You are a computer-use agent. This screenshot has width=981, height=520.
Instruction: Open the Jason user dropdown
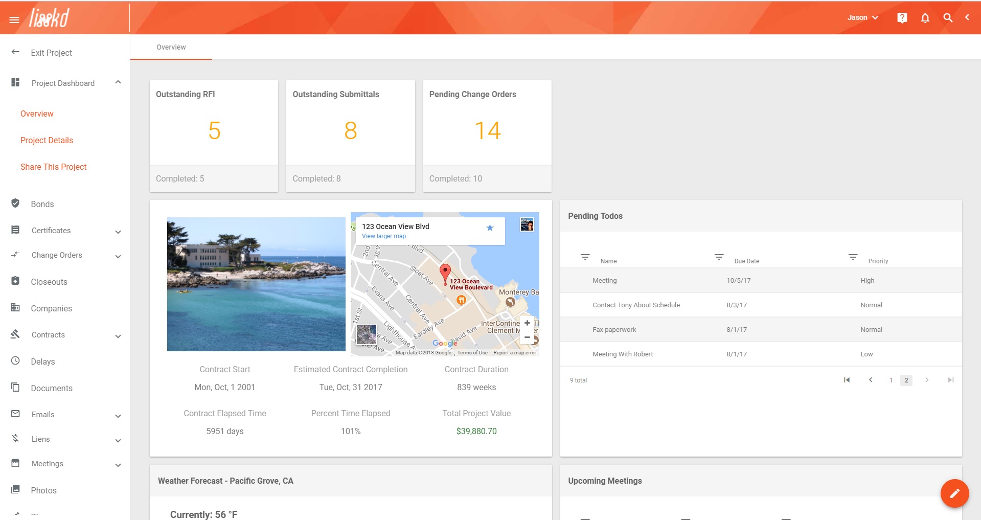coord(863,17)
